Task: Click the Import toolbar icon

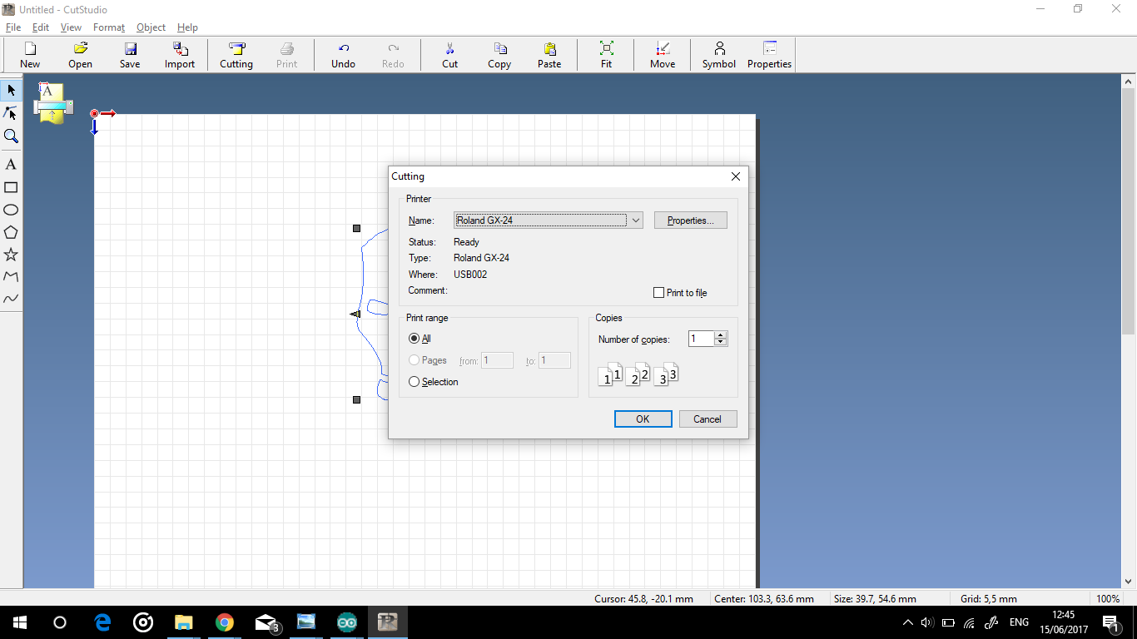Action: [180, 55]
